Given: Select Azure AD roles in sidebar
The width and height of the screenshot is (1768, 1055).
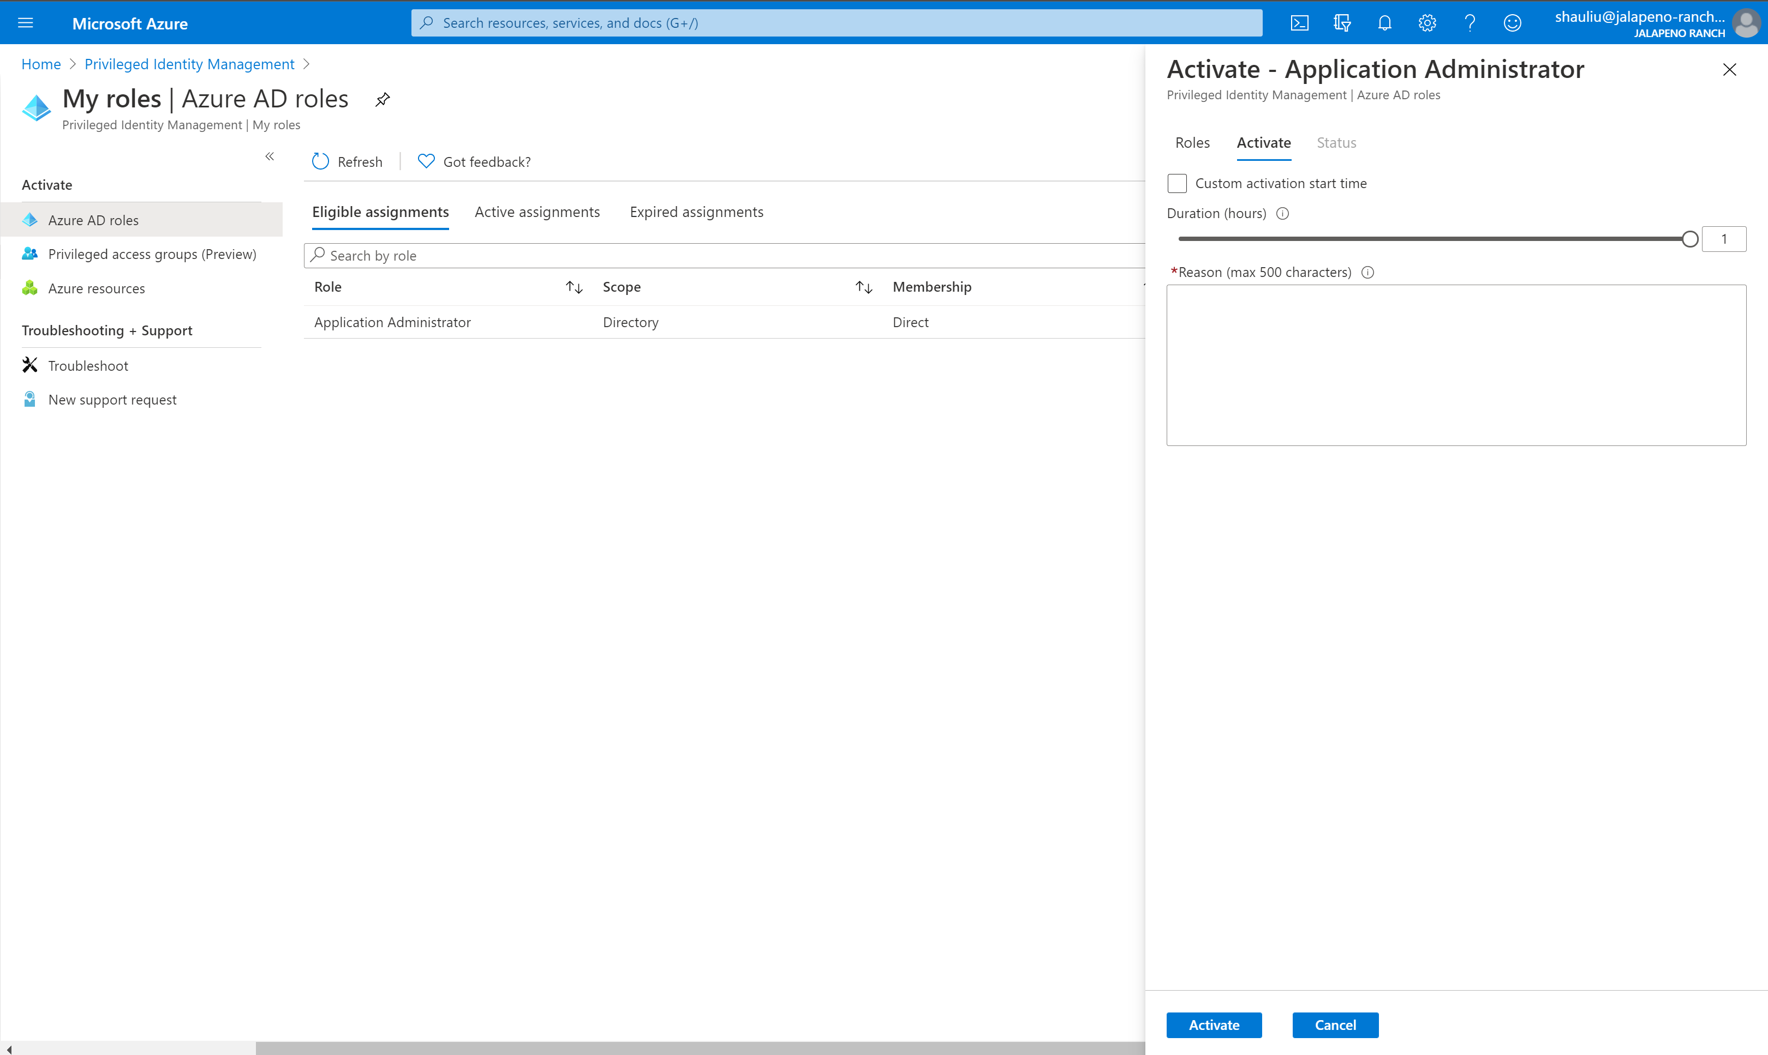Looking at the screenshot, I should tap(141, 220).
